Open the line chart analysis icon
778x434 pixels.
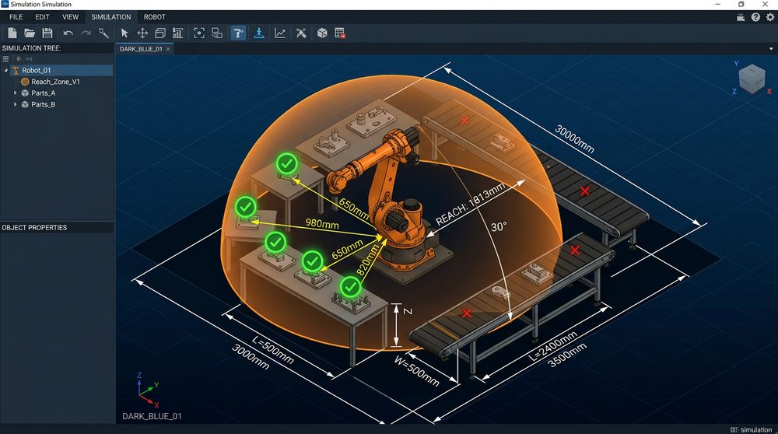point(280,33)
